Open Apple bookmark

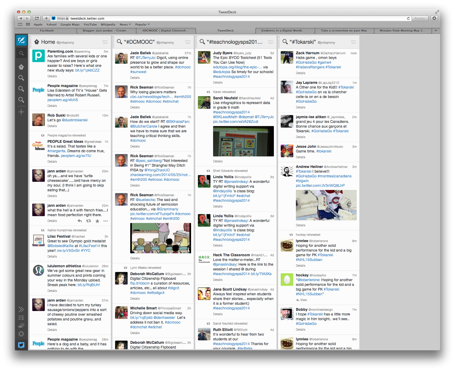coord(38,25)
